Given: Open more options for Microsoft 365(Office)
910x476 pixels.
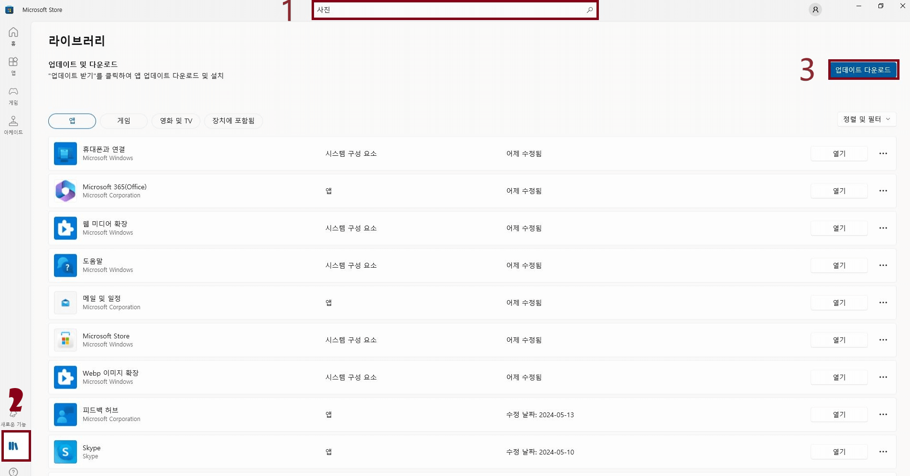Looking at the screenshot, I should tap(883, 191).
